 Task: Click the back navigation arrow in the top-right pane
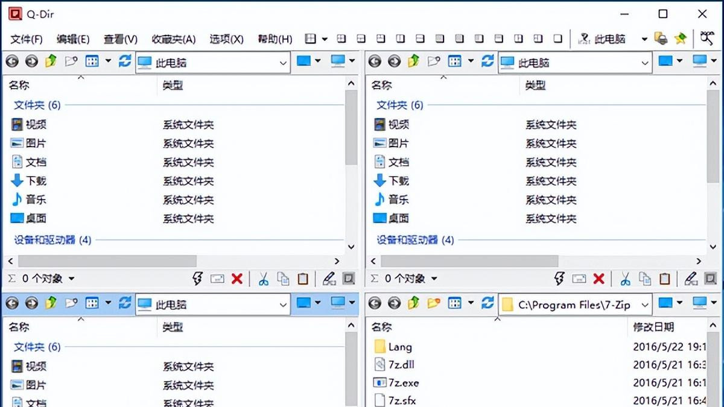pos(374,61)
